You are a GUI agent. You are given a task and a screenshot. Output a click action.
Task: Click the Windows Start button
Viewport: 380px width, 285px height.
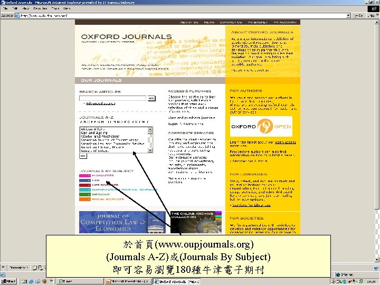(8, 282)
